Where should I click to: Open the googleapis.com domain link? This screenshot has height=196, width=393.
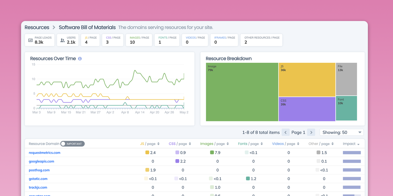[x=42, y=161]
